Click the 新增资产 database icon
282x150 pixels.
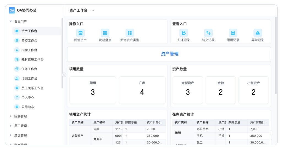pyautogui.click(x=80, y=33)
